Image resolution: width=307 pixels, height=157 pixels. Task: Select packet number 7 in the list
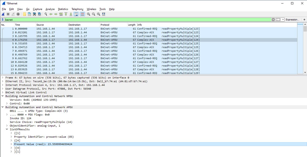click(77, 51)
